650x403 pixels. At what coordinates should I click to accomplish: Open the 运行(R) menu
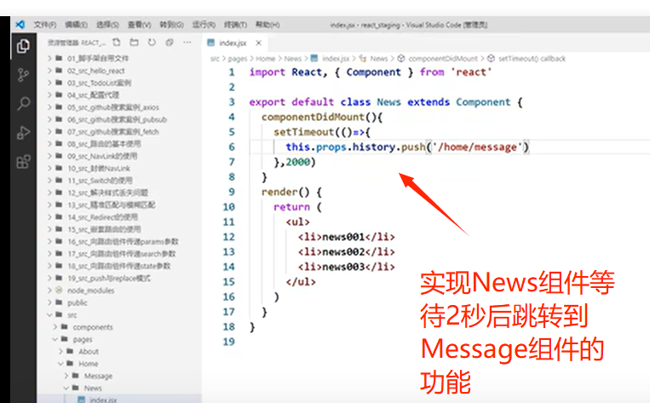coord(204,25)
